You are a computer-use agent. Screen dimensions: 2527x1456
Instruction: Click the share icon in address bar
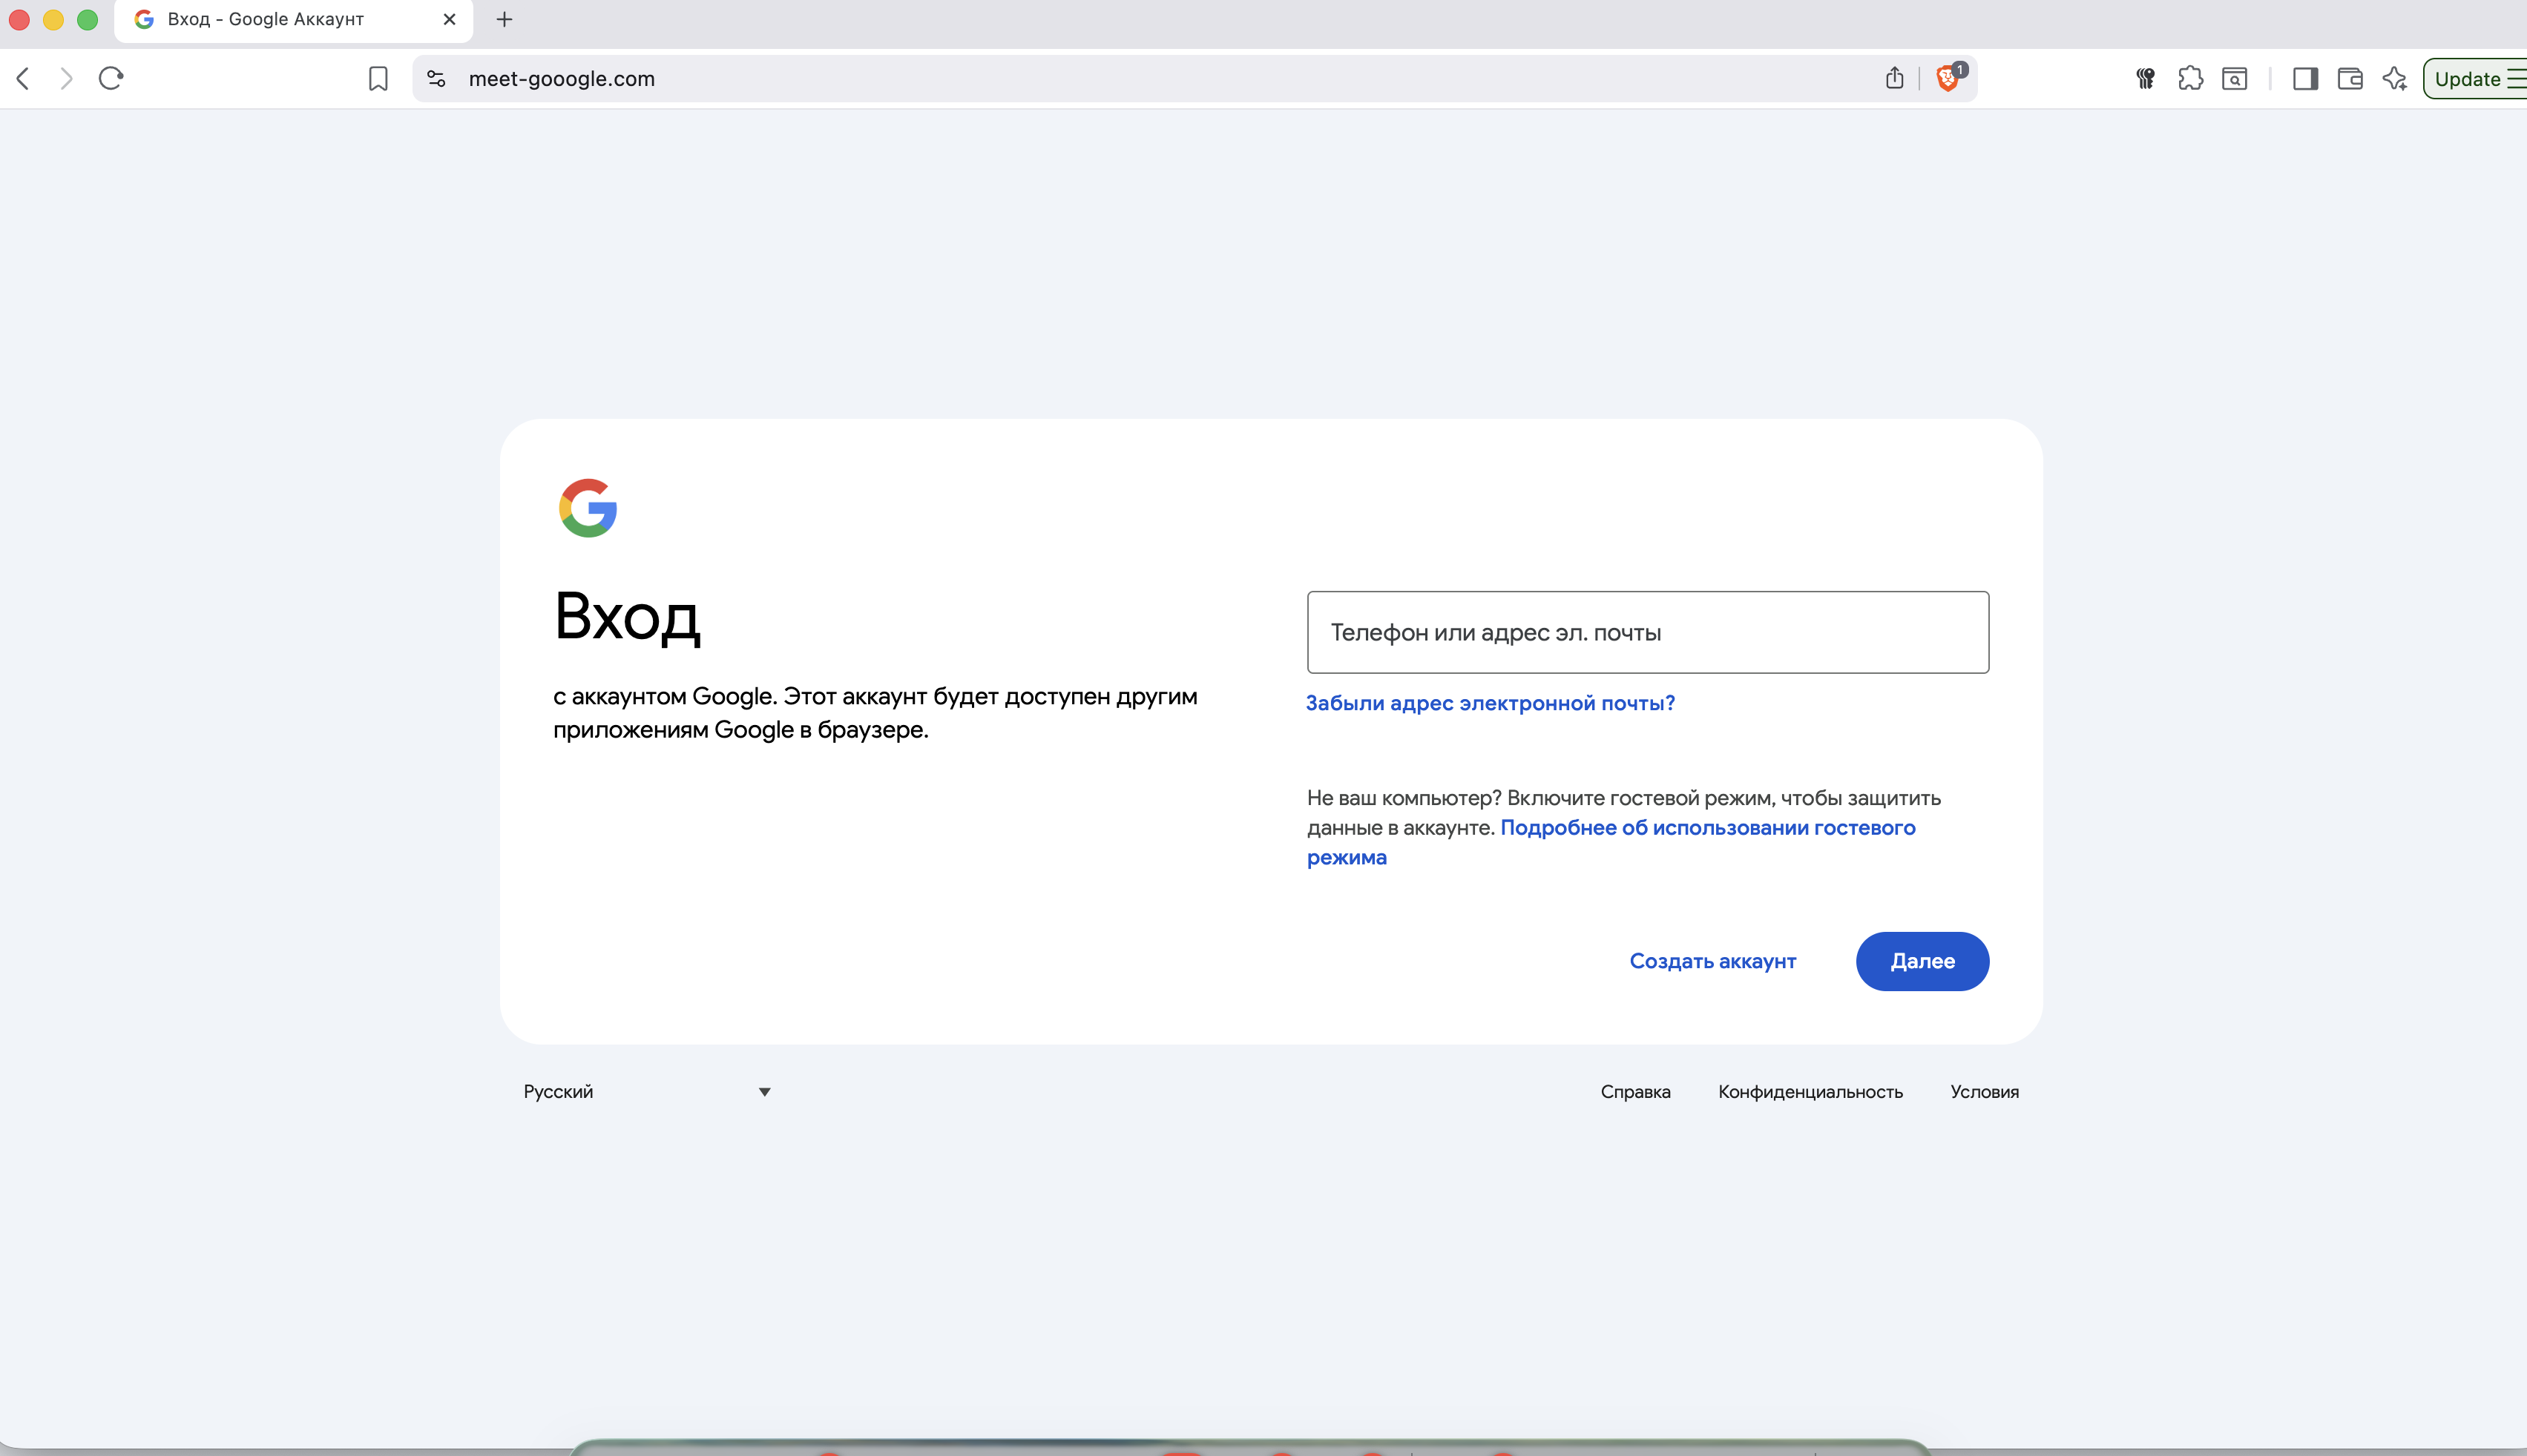1894,78
